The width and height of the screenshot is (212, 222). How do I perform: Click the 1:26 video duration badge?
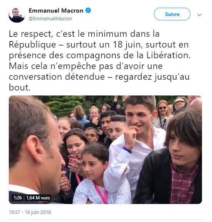point(18,197)
